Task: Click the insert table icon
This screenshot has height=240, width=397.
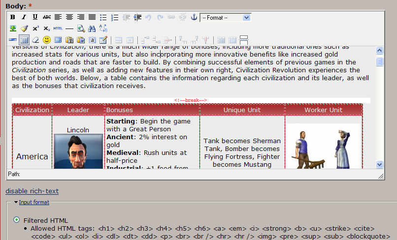Action: (24, 40)
